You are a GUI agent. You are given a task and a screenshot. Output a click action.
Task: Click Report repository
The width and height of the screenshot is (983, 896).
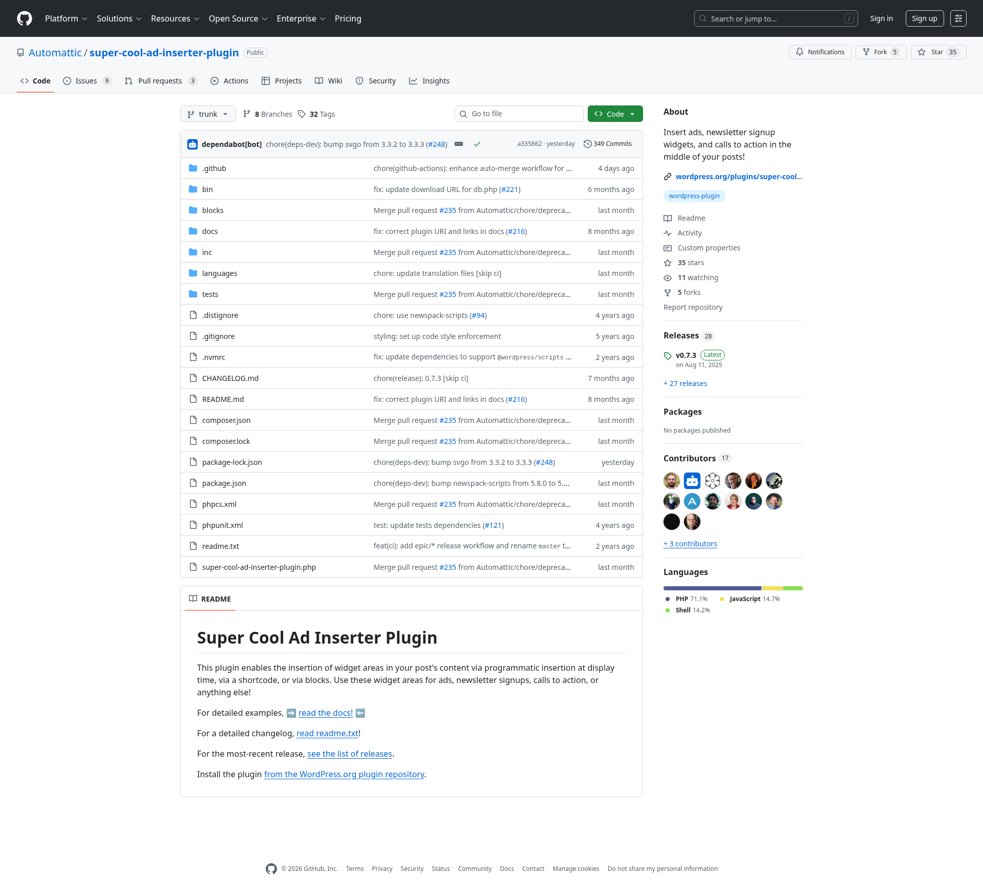693,307
